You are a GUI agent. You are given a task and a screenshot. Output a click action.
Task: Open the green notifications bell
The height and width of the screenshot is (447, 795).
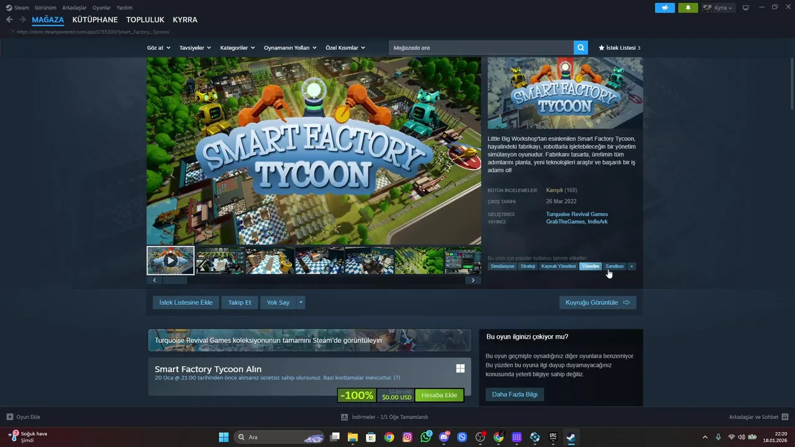pyautogui.click(x=688, y=7)
